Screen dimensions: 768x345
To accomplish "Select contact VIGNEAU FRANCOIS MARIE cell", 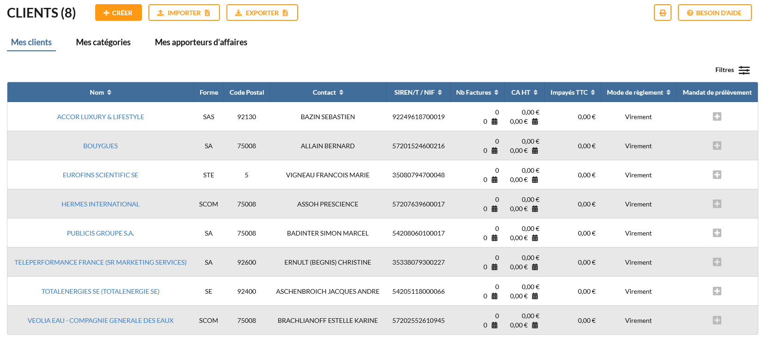I will (328, 175).
